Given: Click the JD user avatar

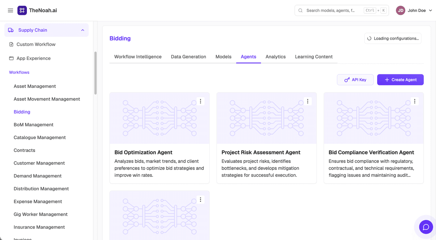Looking at the screenshot, I should coord(400,11).
